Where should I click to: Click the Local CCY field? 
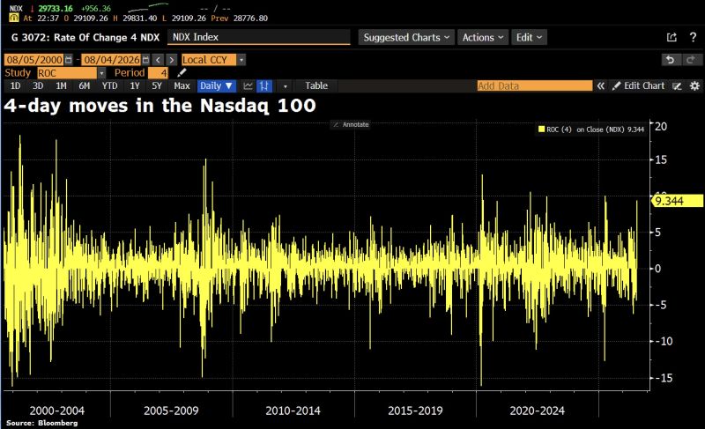tap(209, 60)
